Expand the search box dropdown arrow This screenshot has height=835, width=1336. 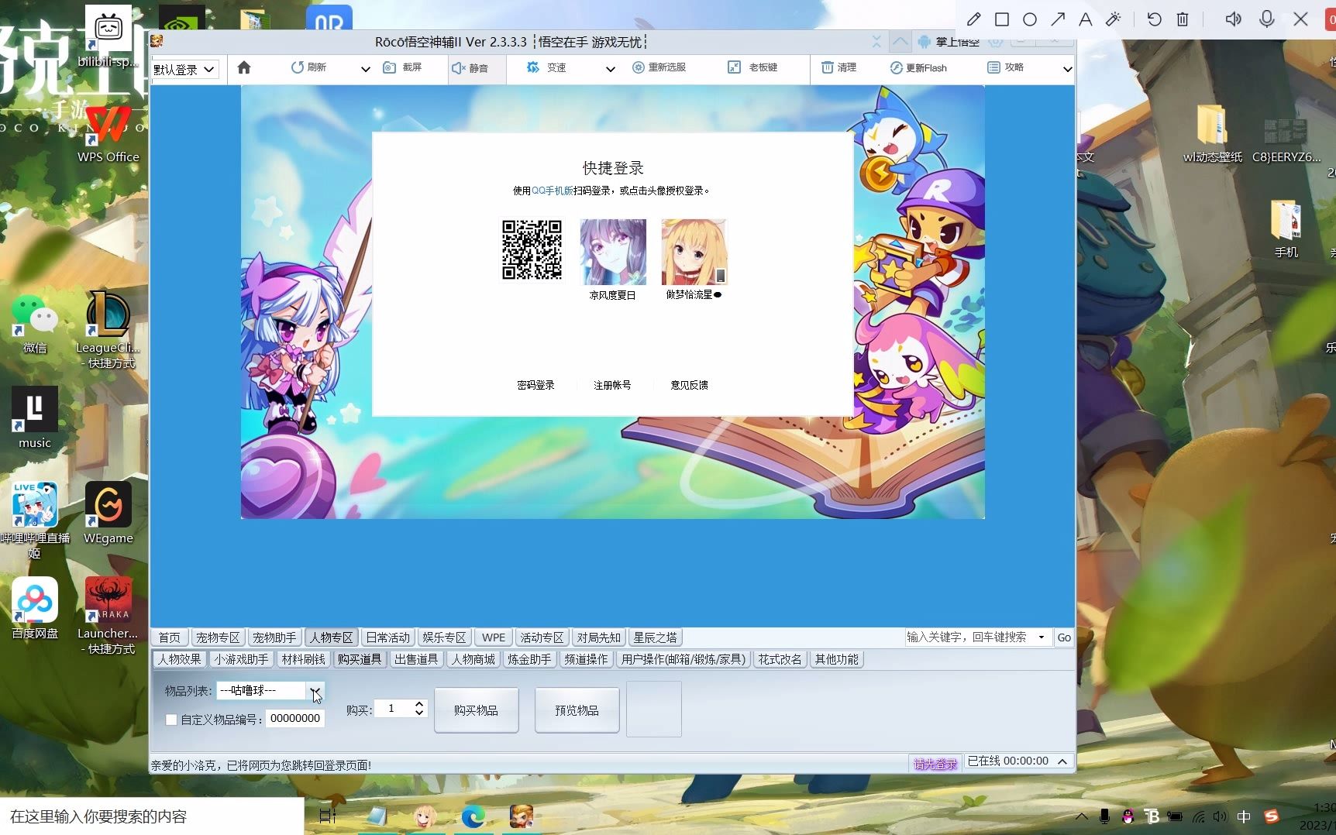click(1042, 637)
